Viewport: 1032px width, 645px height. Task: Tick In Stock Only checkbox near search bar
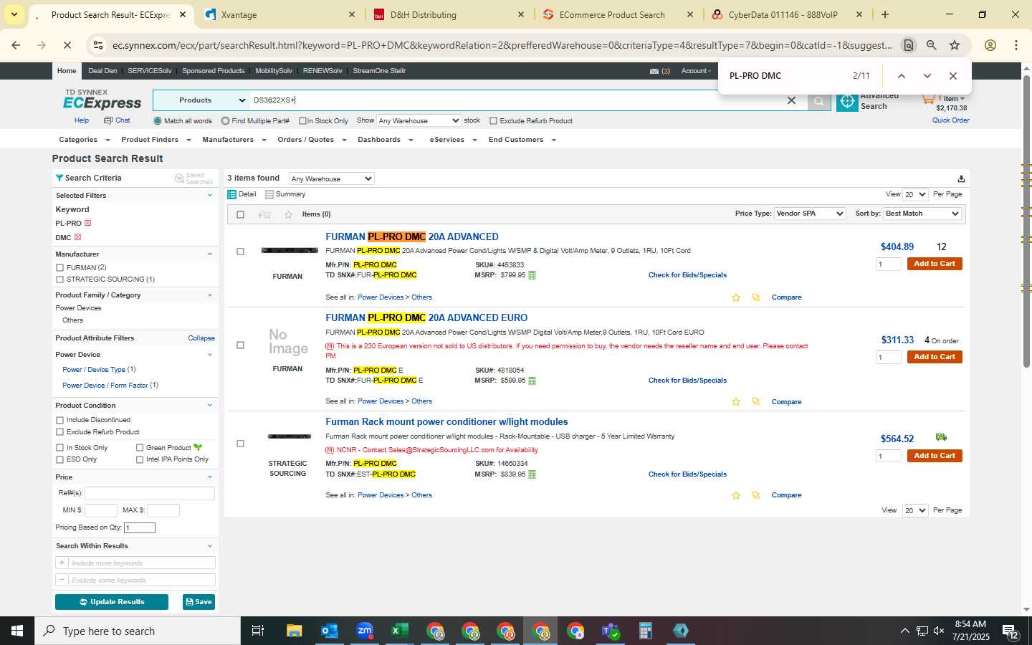[x=302, y=120]
